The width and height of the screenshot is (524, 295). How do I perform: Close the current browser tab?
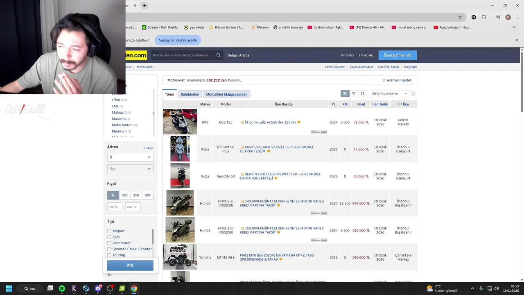pos(135,5)
